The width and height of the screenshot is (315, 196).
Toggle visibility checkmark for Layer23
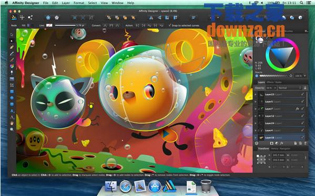point(302,94)
